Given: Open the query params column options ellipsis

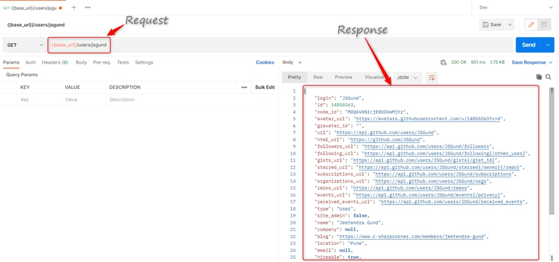Looking at the screenshot, I should 244,87.
